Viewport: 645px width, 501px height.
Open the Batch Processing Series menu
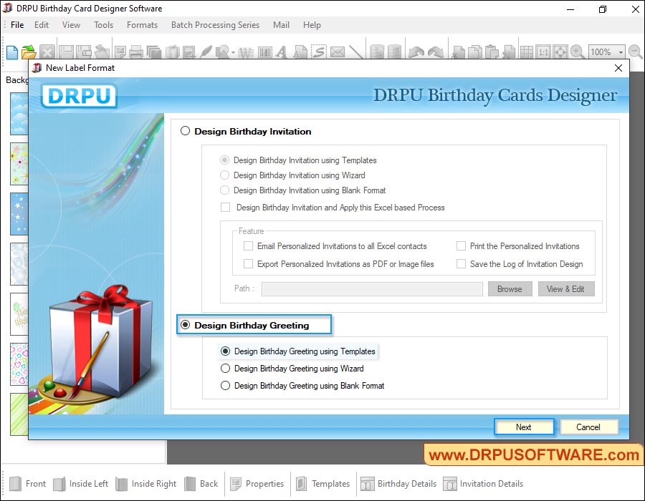pyautogui.click(x=215, y=24)
